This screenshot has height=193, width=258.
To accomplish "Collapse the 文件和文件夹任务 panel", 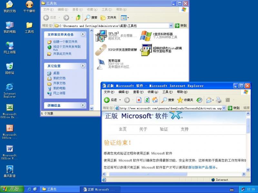I will pyautogui.click(x=83, y=34).
